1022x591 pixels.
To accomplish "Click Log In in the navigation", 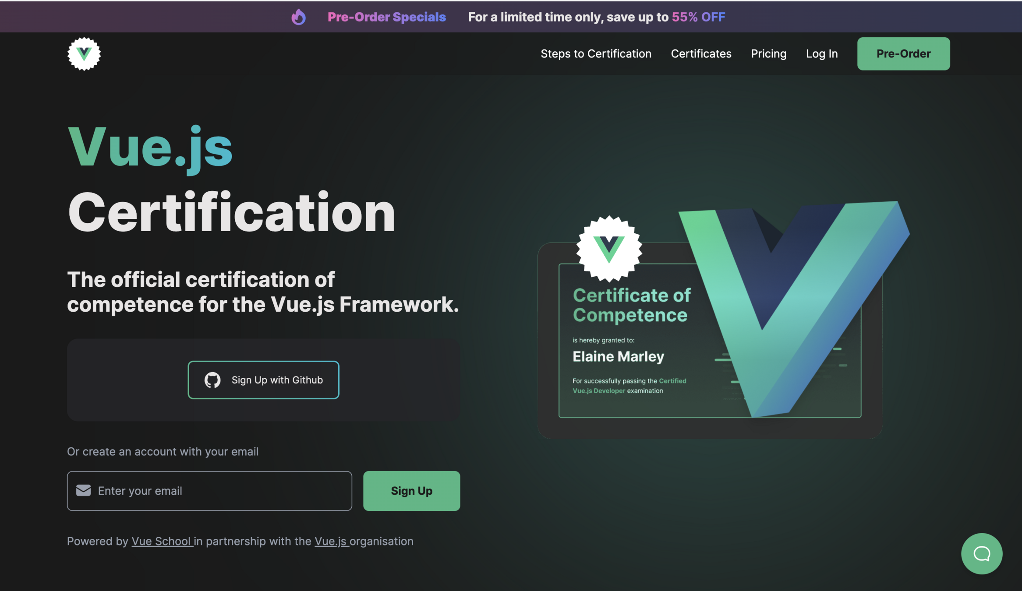I will [821, 54].
